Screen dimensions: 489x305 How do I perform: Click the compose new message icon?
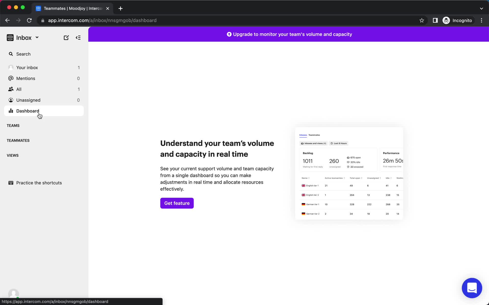coord(66,38)
